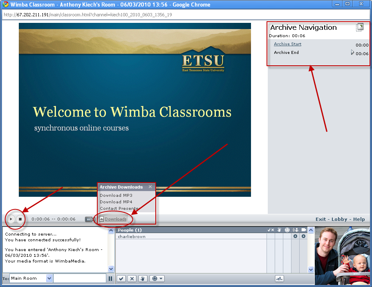Click the network status pulse icon

[280, 278]
